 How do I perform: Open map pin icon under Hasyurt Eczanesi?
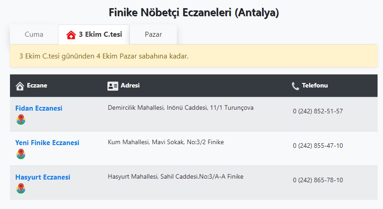(x=21, y=189)
